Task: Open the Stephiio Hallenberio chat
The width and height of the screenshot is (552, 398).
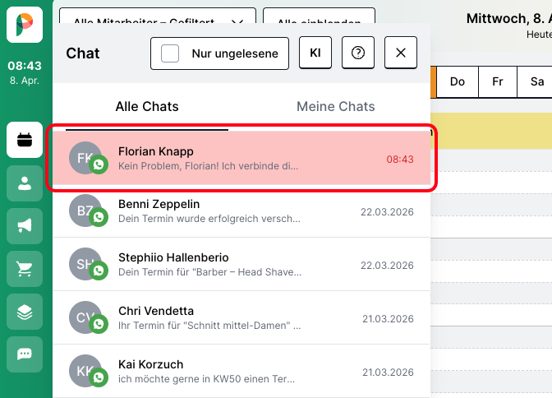Action: click(241, 264)
